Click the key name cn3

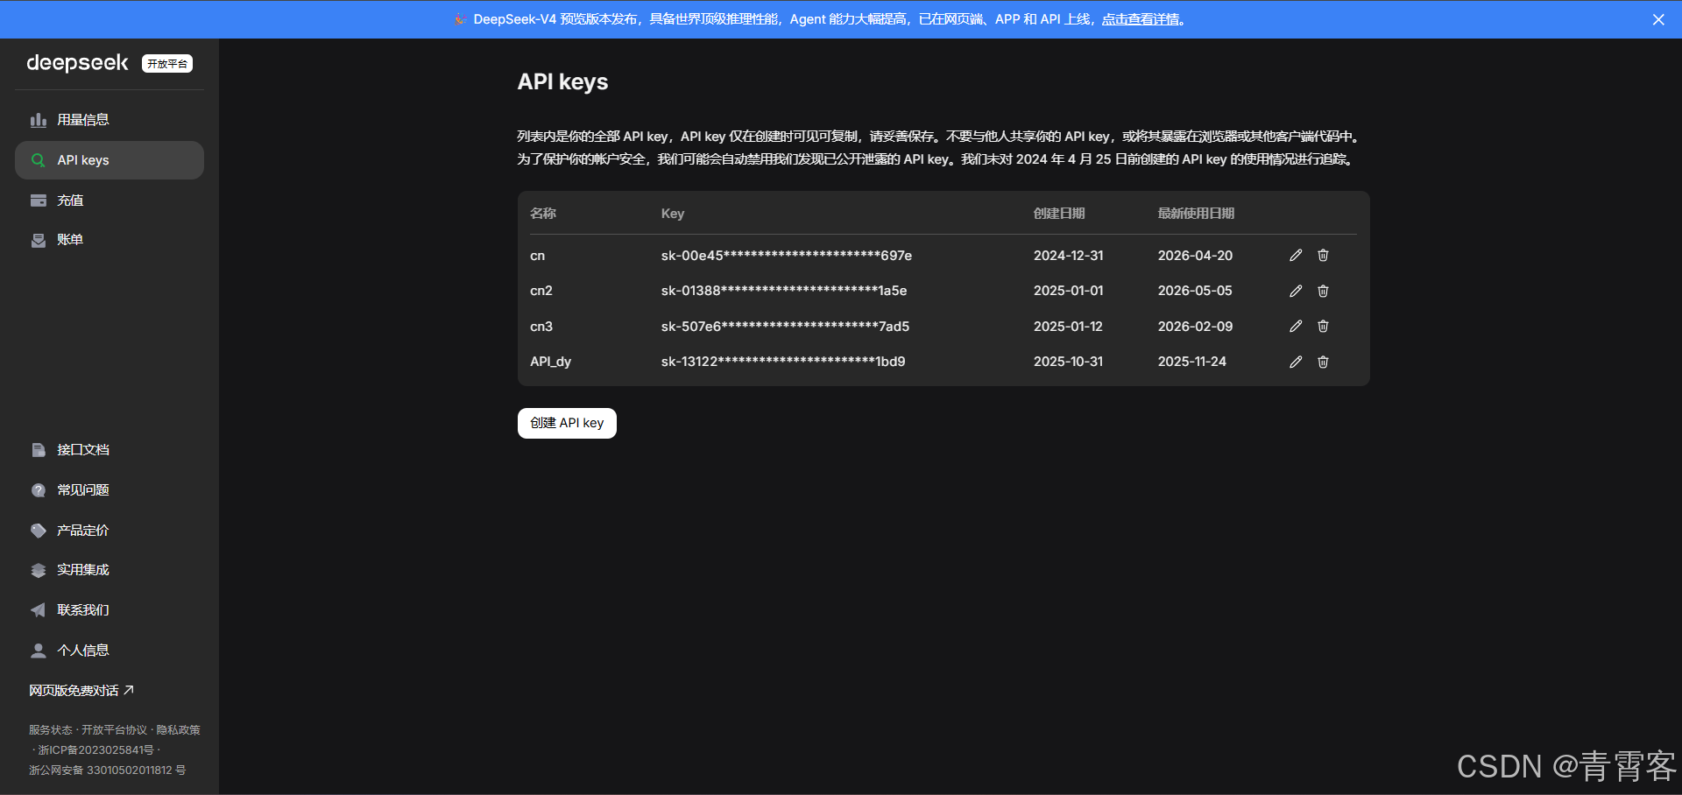pyautogui.click(x=541, y=327)
